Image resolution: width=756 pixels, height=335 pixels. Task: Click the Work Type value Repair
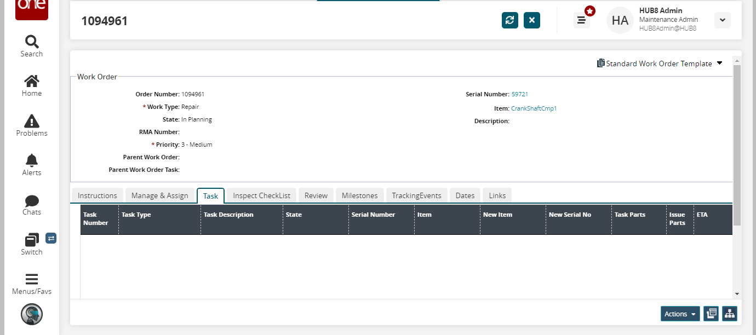point(190,107)
